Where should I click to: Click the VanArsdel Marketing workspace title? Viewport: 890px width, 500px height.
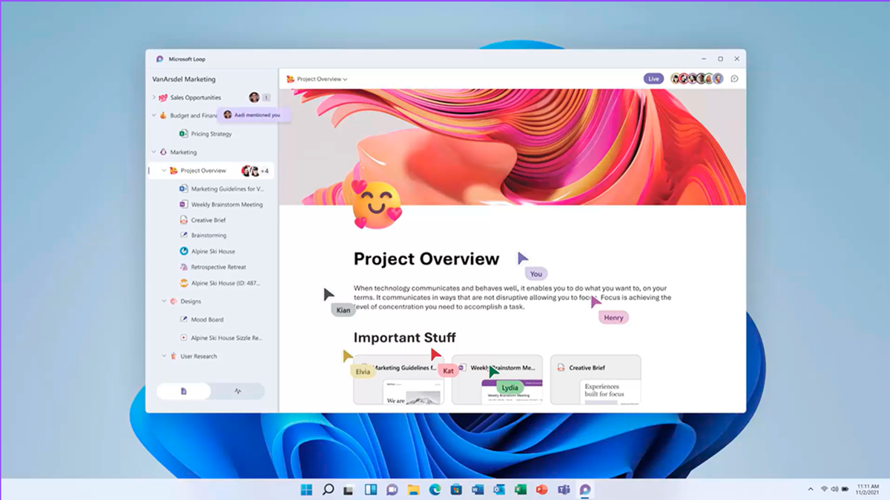(184, 79)
